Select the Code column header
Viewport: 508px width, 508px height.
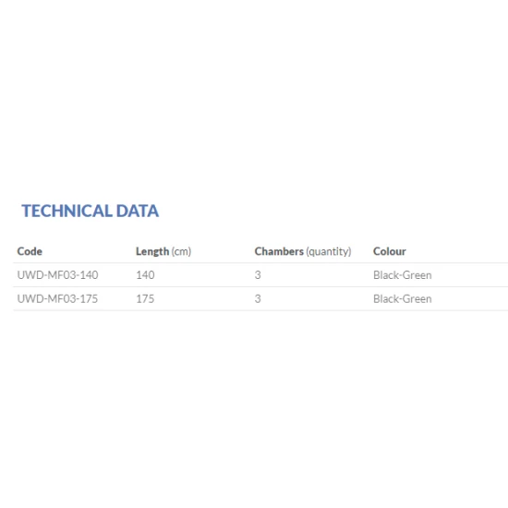30,251
